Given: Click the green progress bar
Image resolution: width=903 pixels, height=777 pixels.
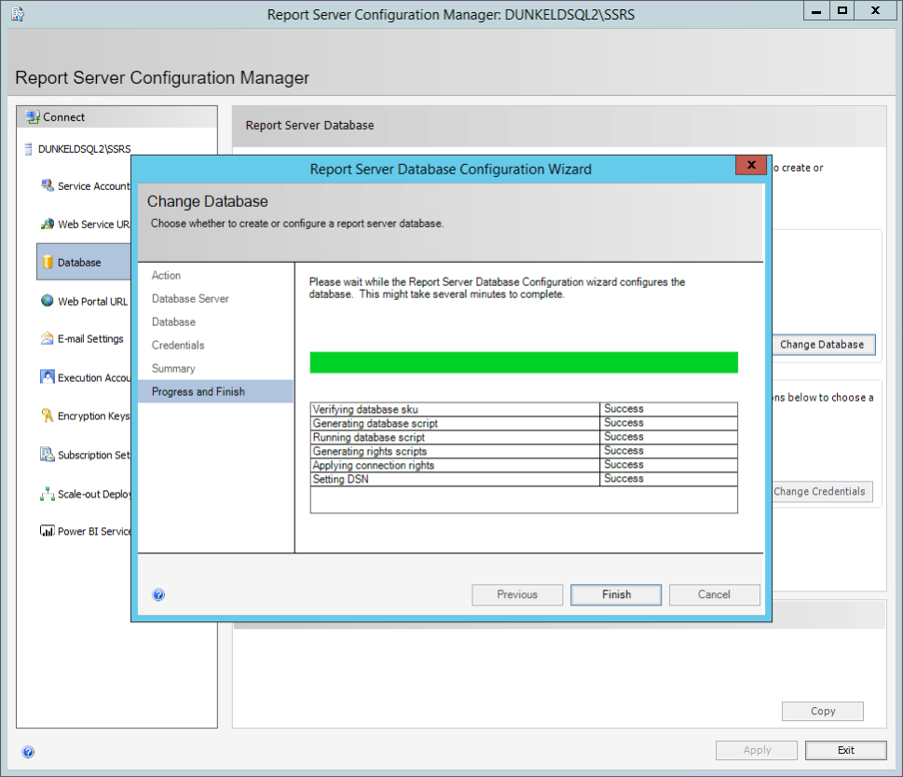Looking at the screenshot, I should pos(523,362).
